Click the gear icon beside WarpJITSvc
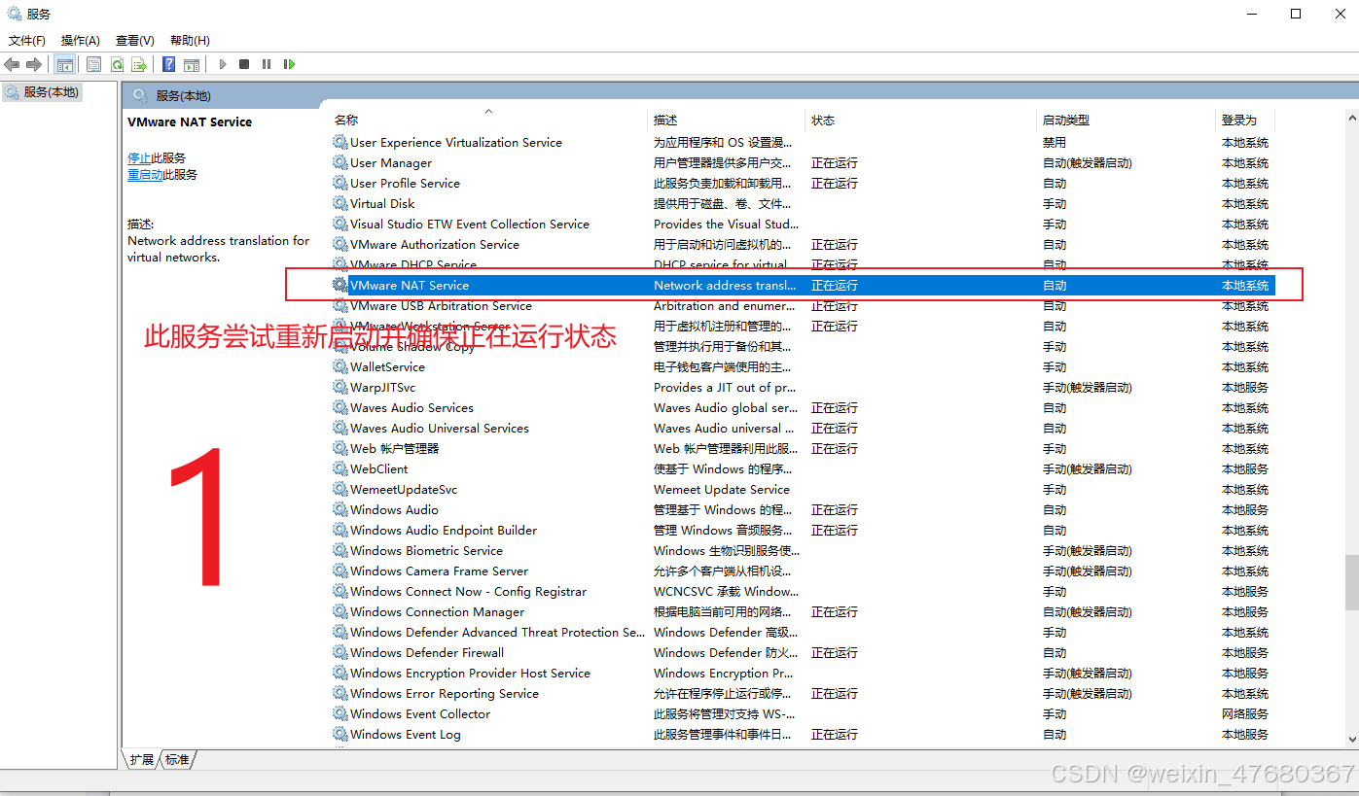 (x=340, y=387)
